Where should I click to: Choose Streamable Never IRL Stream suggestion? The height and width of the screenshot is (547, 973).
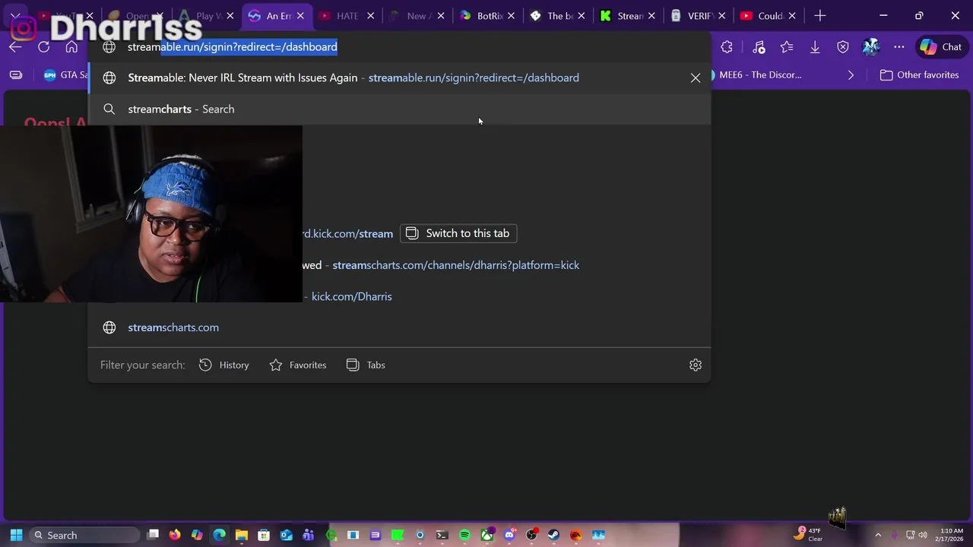[x=399, y=77]
